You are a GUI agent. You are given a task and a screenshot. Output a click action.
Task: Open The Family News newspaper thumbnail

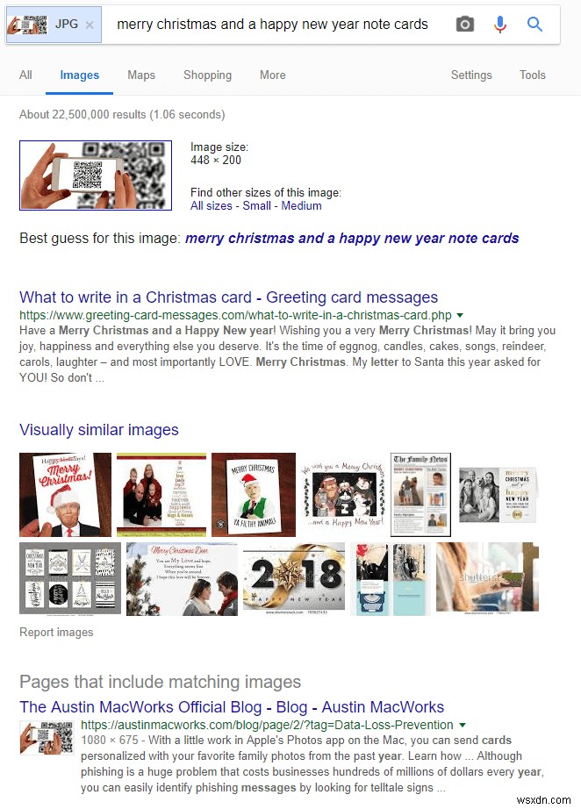click(420, 494)
